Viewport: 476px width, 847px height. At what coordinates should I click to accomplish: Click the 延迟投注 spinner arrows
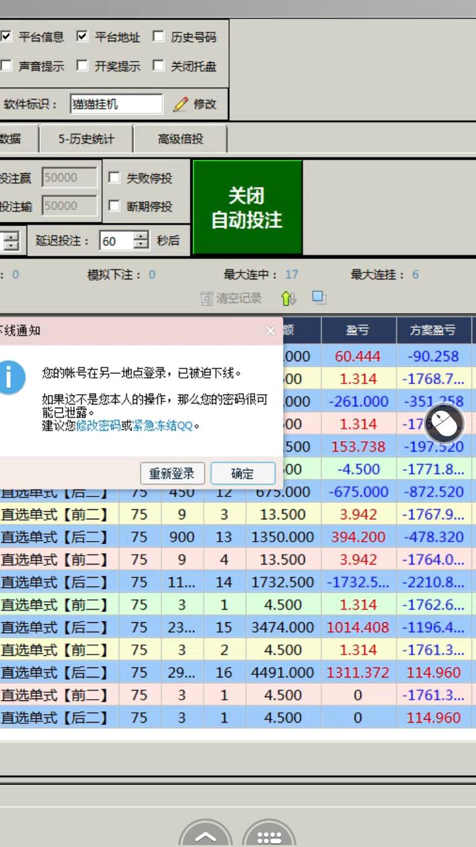[x=141, y=241]
